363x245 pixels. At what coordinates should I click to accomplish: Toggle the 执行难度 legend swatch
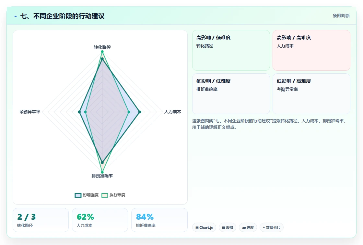point(105,195)
